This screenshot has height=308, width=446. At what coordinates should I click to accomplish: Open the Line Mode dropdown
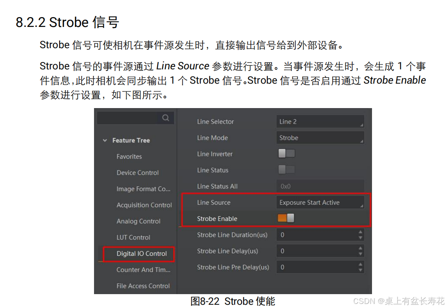320,137
